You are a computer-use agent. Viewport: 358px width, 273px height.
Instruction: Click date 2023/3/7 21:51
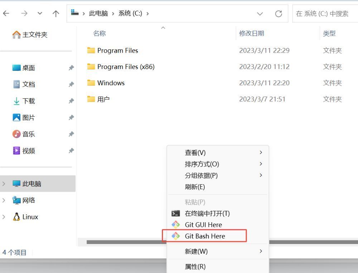pyautogui.click(x=262, y=99)
